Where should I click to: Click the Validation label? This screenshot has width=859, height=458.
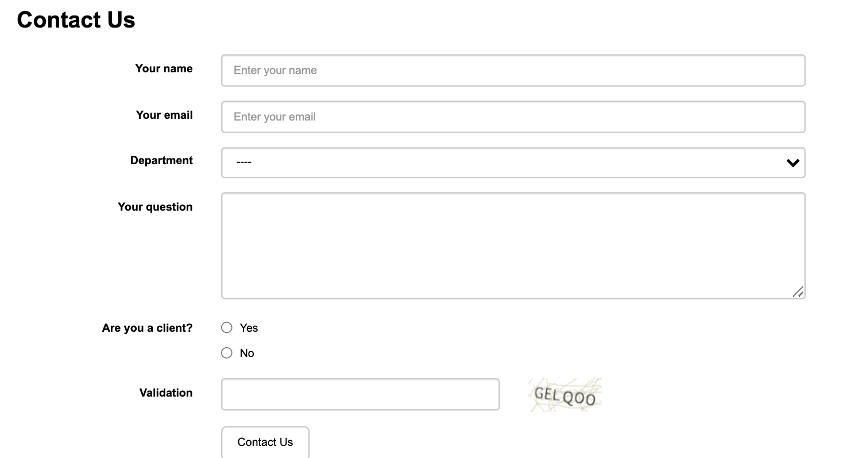(x=166, y=393)
